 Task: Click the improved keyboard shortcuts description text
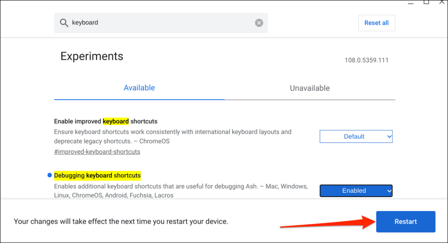(x=172, y=136)
